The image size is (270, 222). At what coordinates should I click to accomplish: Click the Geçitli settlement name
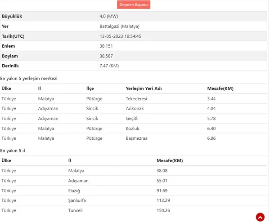[132, 119]
